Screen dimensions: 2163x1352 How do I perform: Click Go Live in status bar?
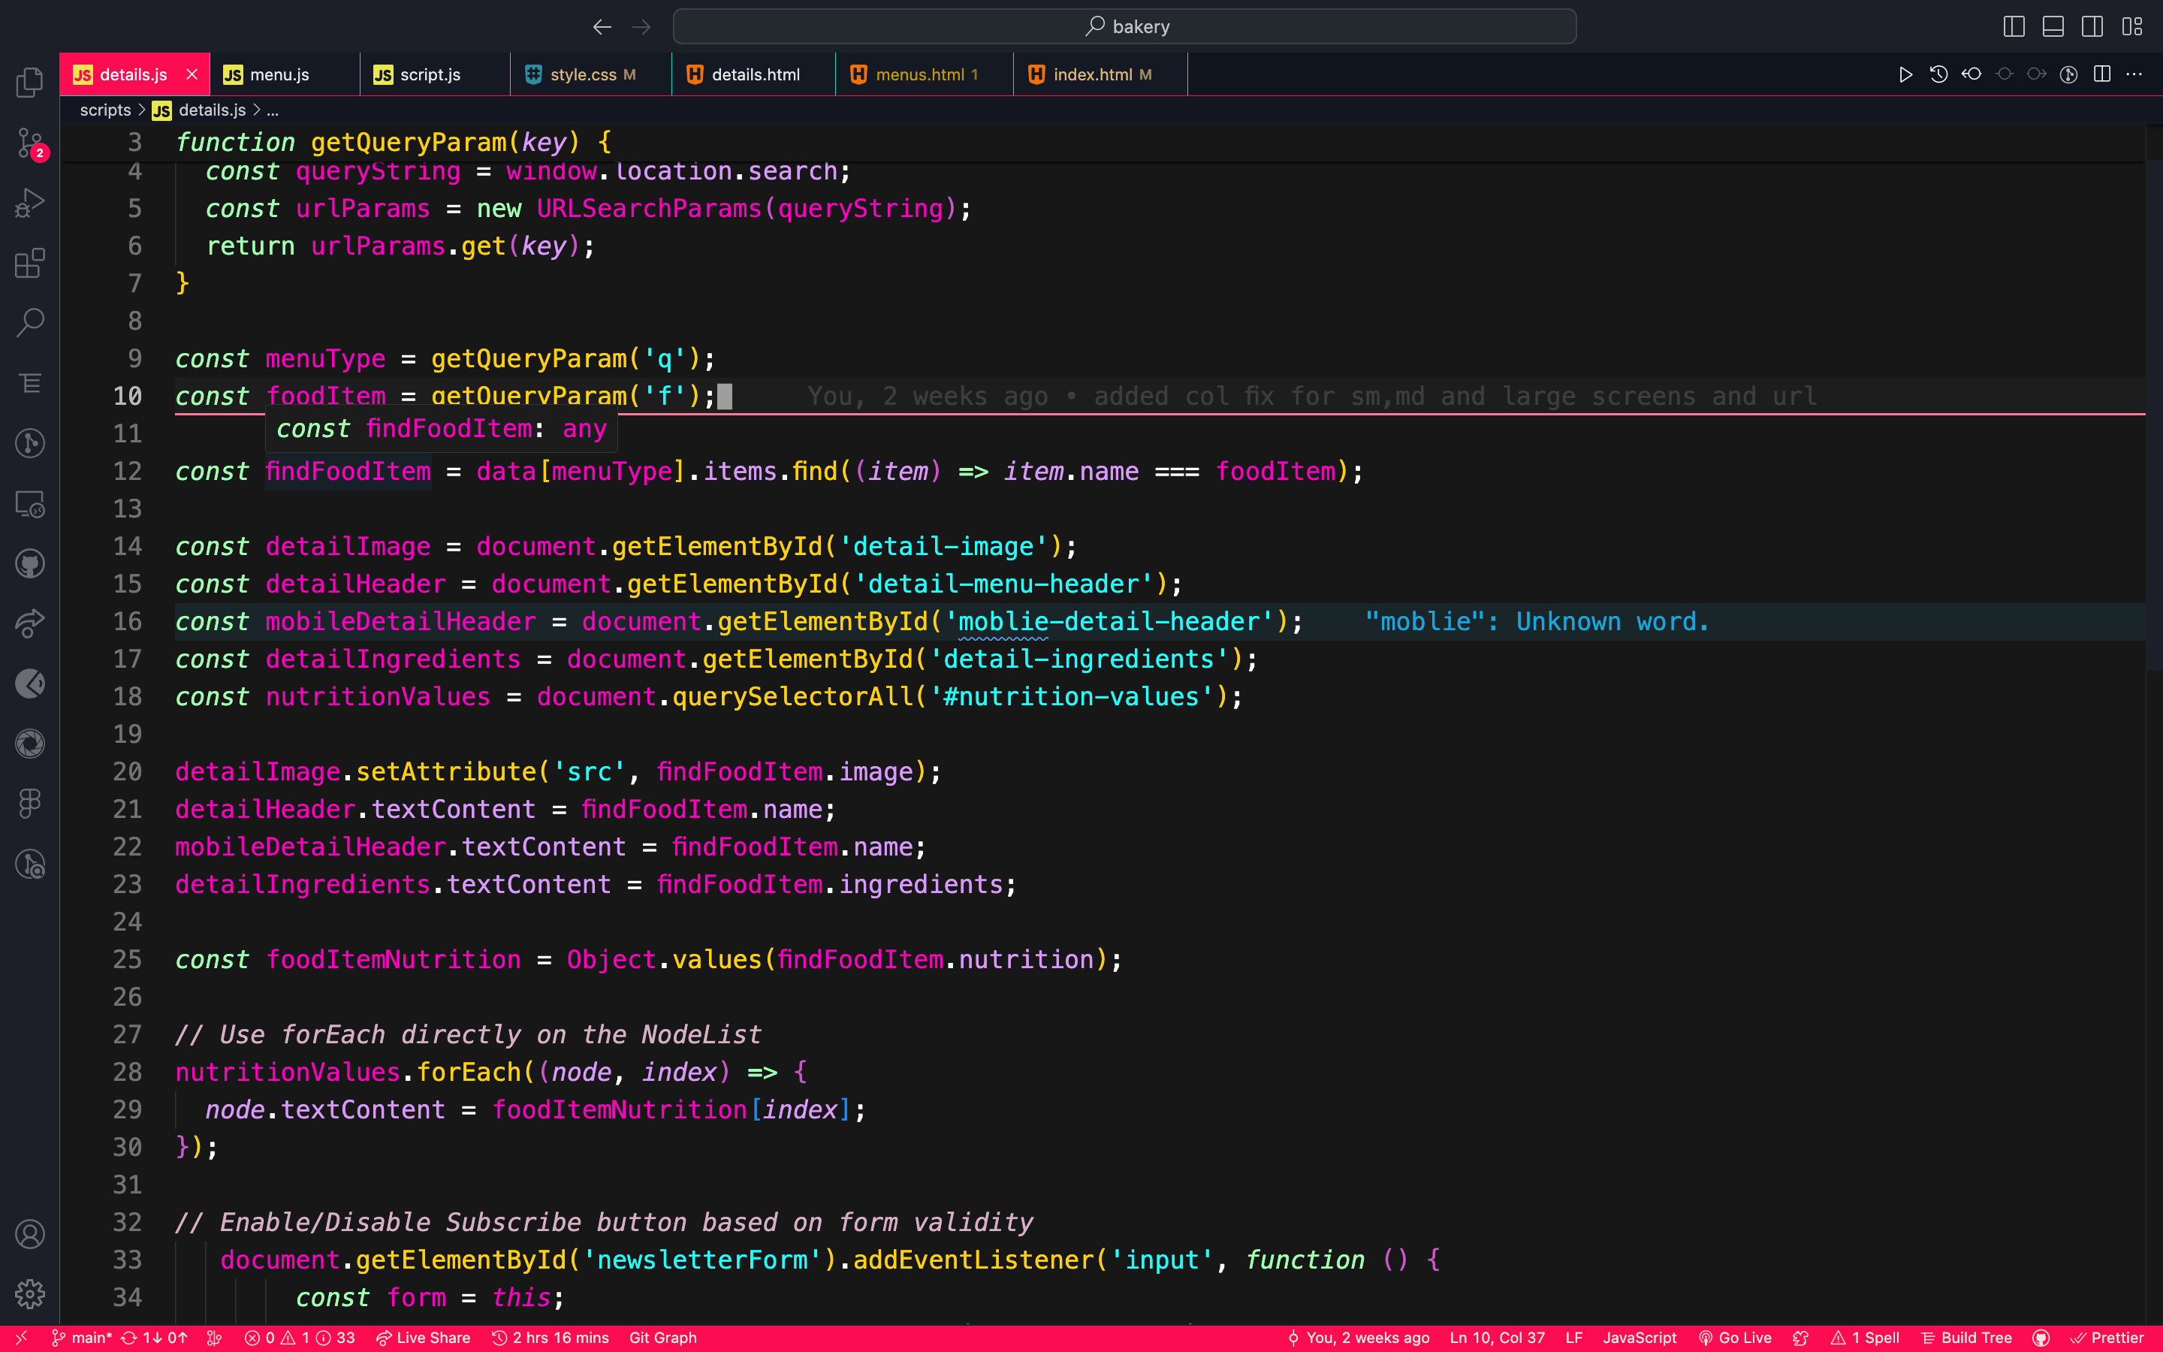coord(1735,1338)
